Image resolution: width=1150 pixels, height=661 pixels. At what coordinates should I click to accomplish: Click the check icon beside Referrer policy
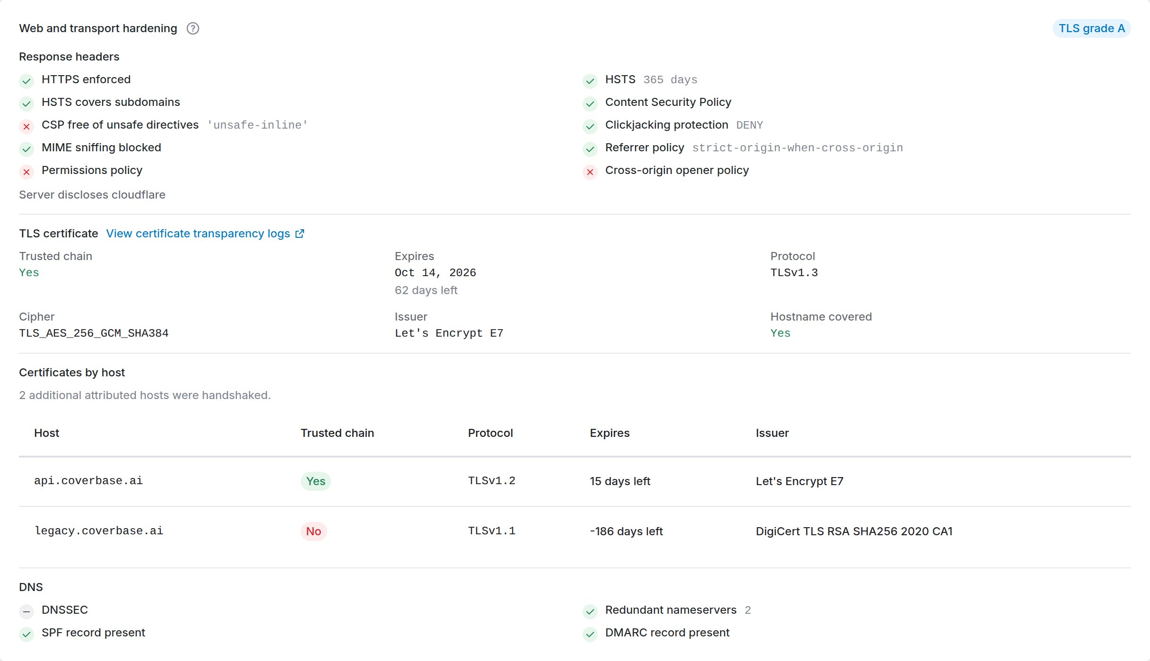coord(590,149)
